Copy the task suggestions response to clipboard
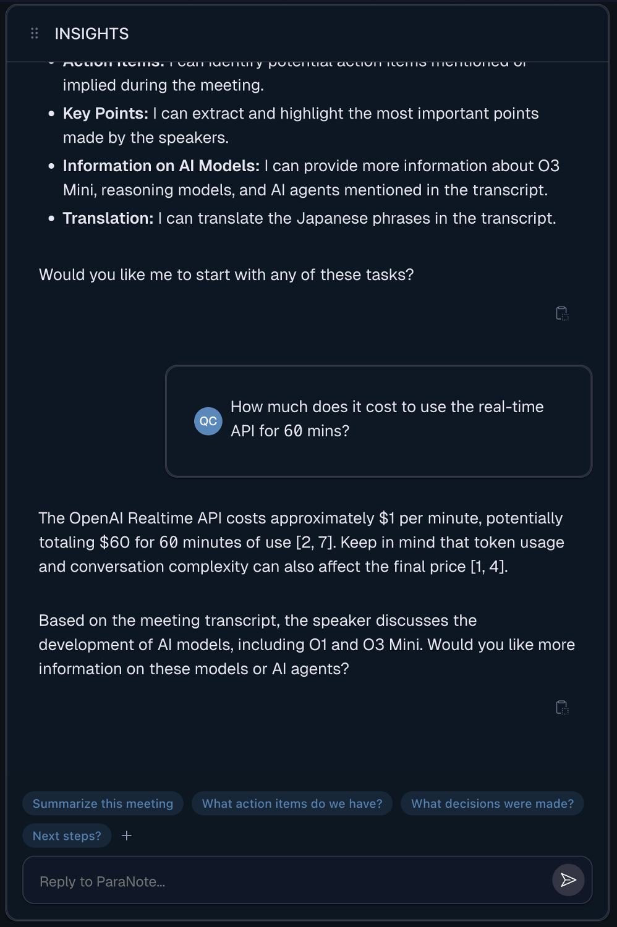This screenshot has height=927, width=617. (561, 313)
